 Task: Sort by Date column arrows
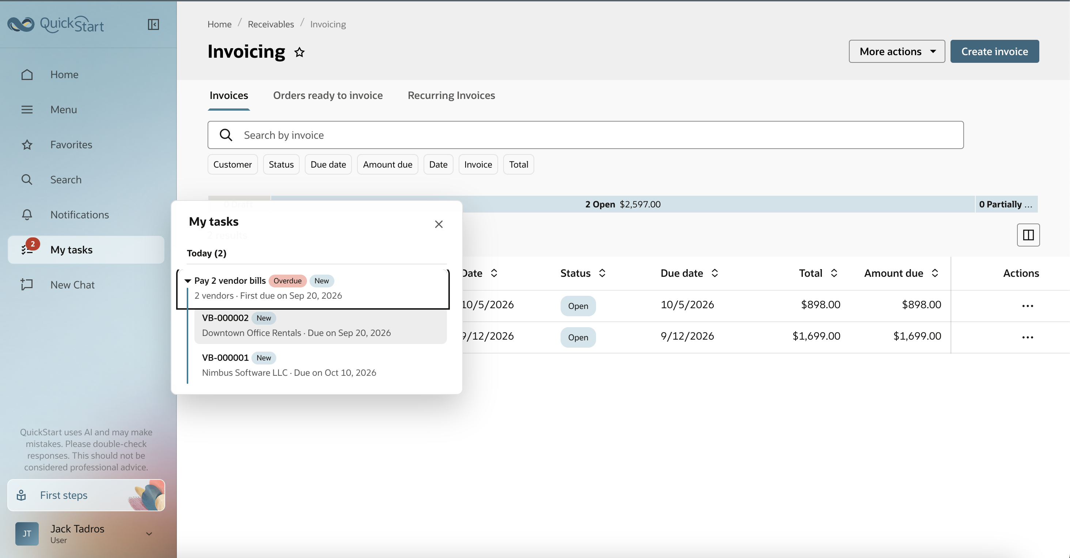494,273
